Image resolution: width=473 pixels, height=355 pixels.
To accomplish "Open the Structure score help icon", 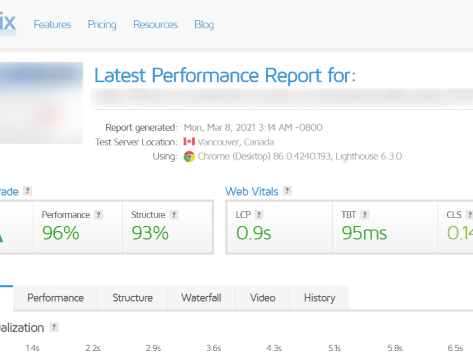I will 175,214.
